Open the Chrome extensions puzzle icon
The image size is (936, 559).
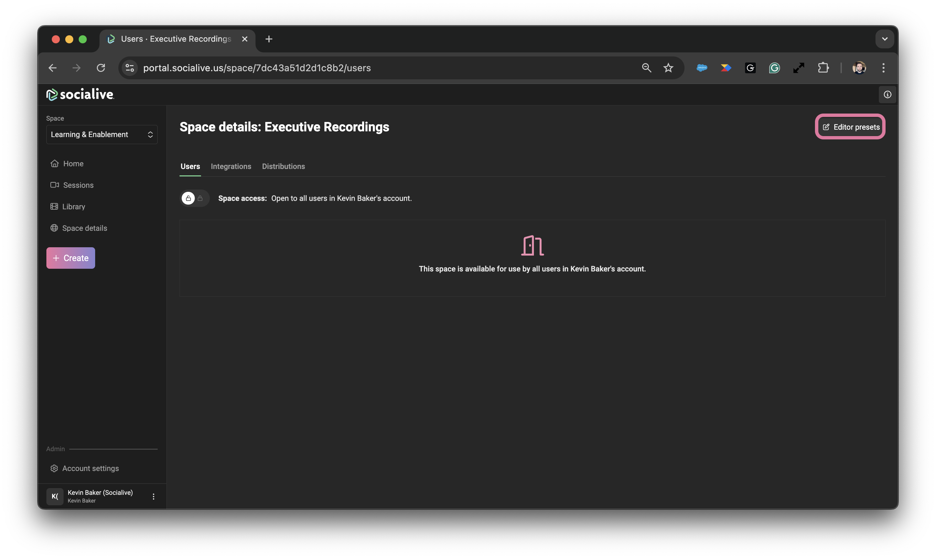click(x=823, y=68)
